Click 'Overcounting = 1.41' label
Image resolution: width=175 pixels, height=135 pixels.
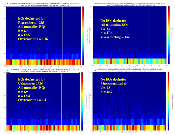click(x=33, y=100)
